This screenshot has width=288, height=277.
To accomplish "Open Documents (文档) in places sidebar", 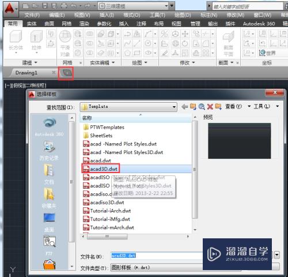I will (x=49, y=175).
